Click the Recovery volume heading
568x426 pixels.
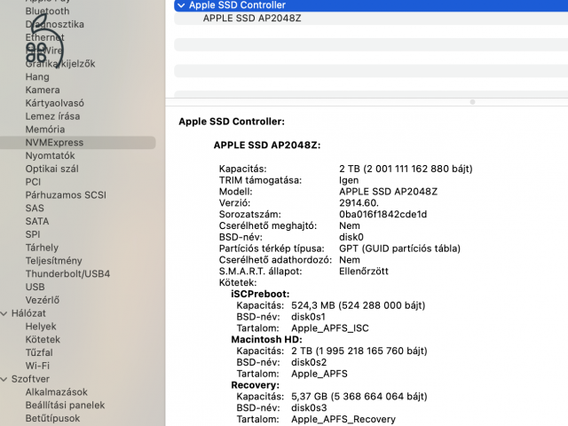pos(256,385)
